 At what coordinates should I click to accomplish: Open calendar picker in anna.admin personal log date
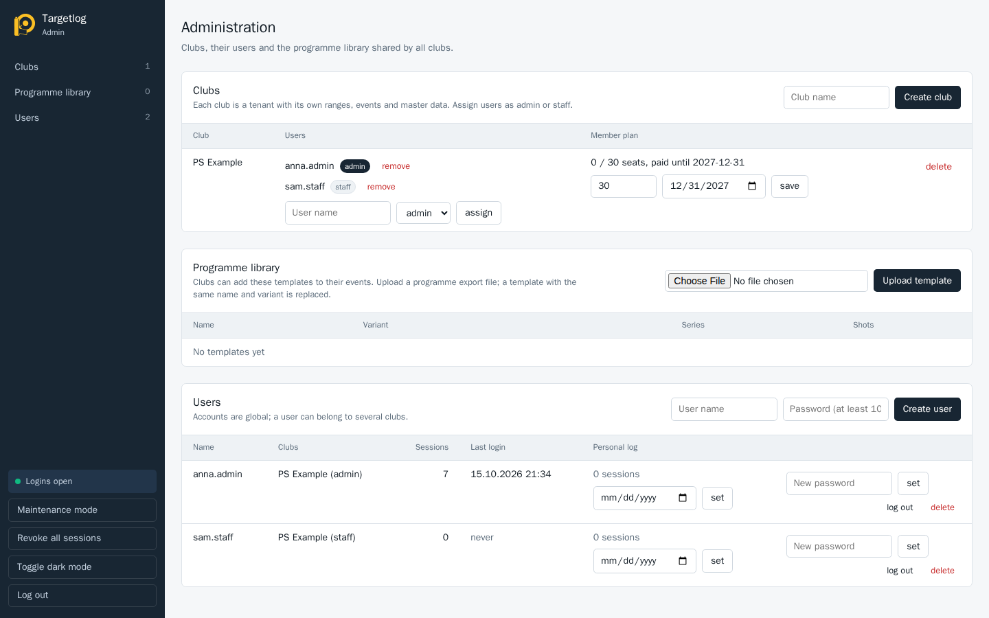click(x=683, y=498)
